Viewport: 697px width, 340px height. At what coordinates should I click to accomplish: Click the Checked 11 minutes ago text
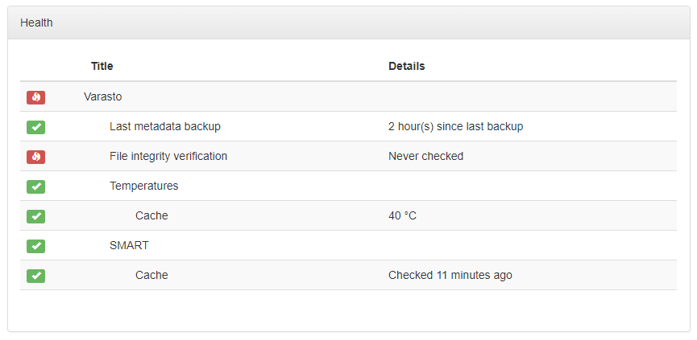(450, 275)
